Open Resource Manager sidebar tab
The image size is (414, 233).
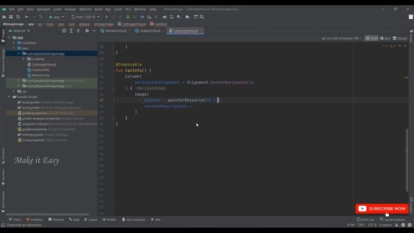tap(3, 62)
